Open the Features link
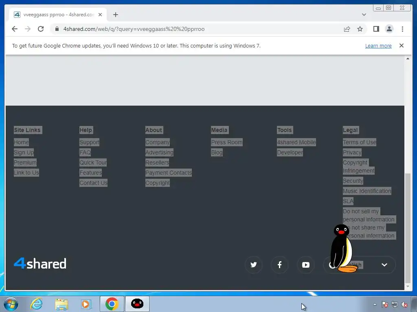417x312 pixels. pos(91,173)
